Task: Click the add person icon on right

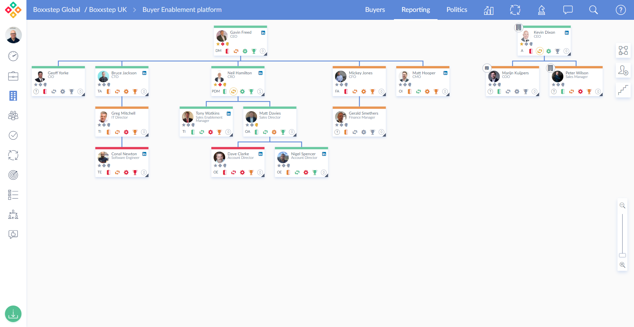Action: pos(623,70)
